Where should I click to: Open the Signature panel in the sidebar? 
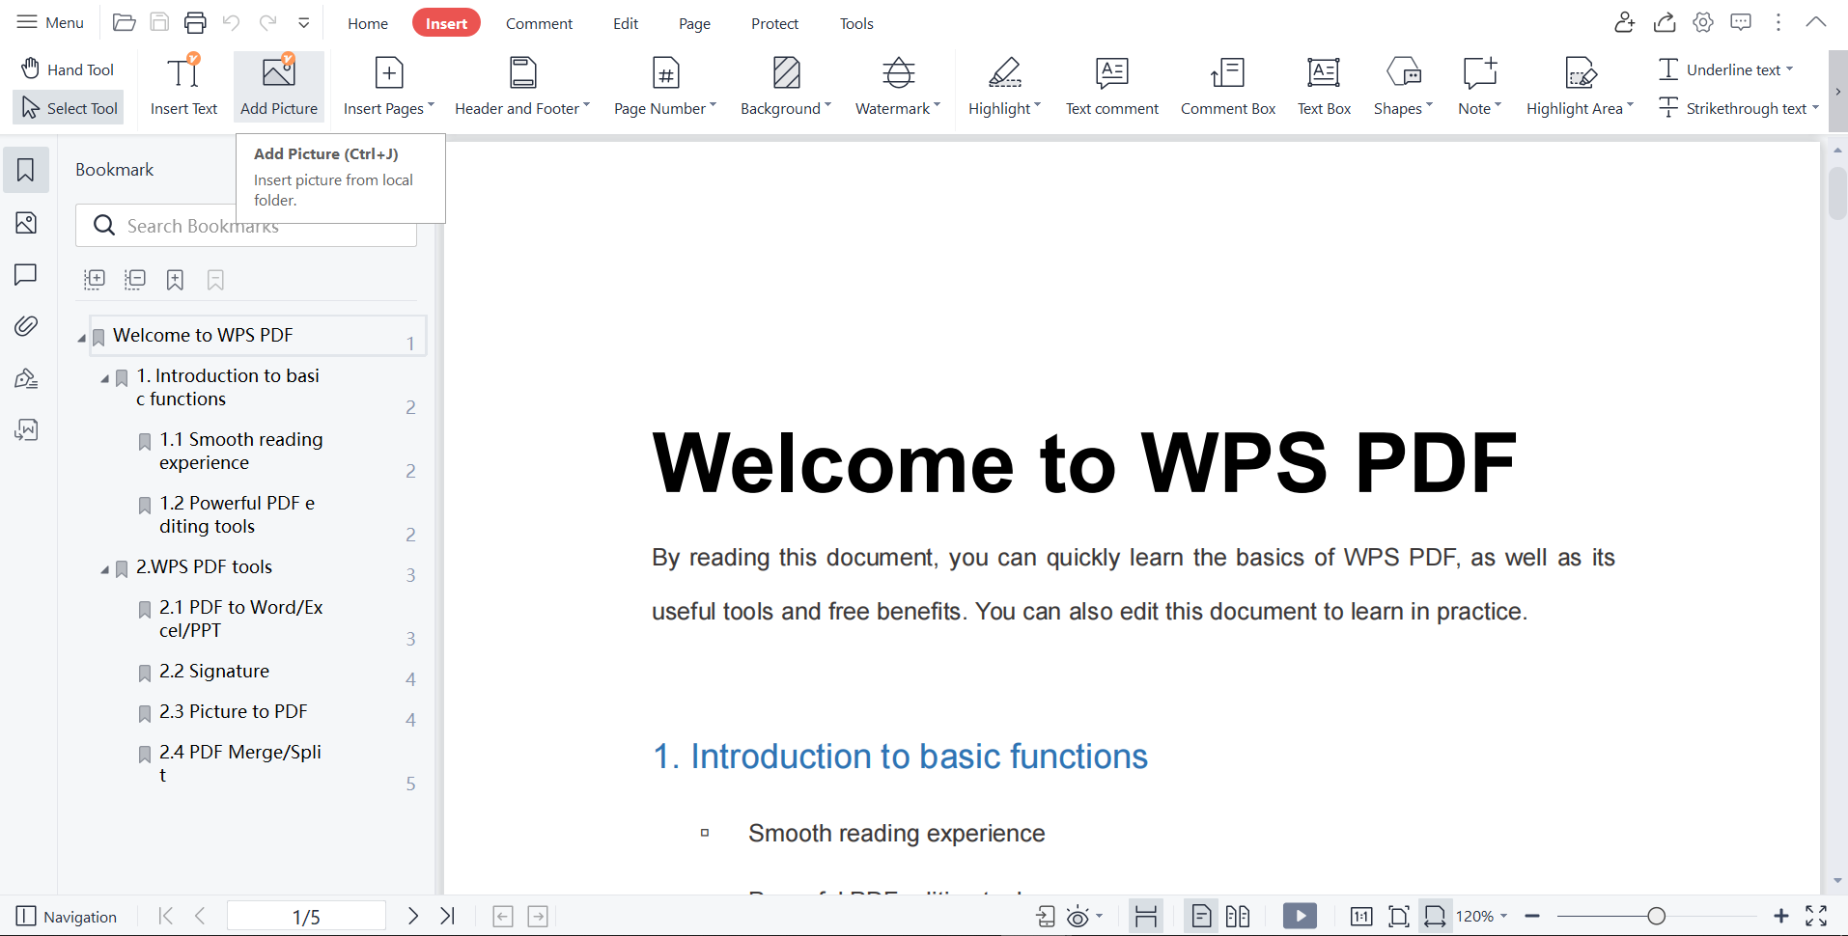25,378
